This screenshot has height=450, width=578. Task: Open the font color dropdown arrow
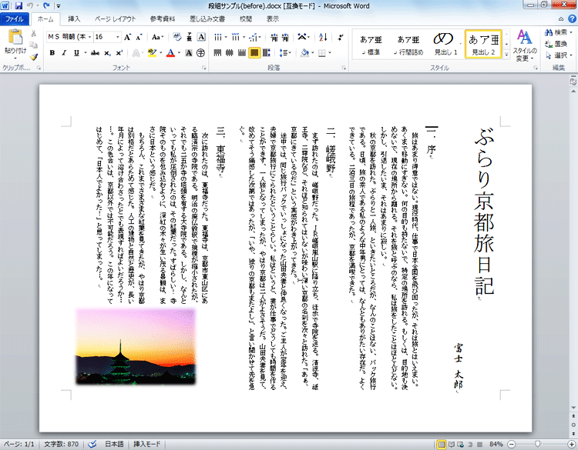pyautogui.click(x=179, y=53)
